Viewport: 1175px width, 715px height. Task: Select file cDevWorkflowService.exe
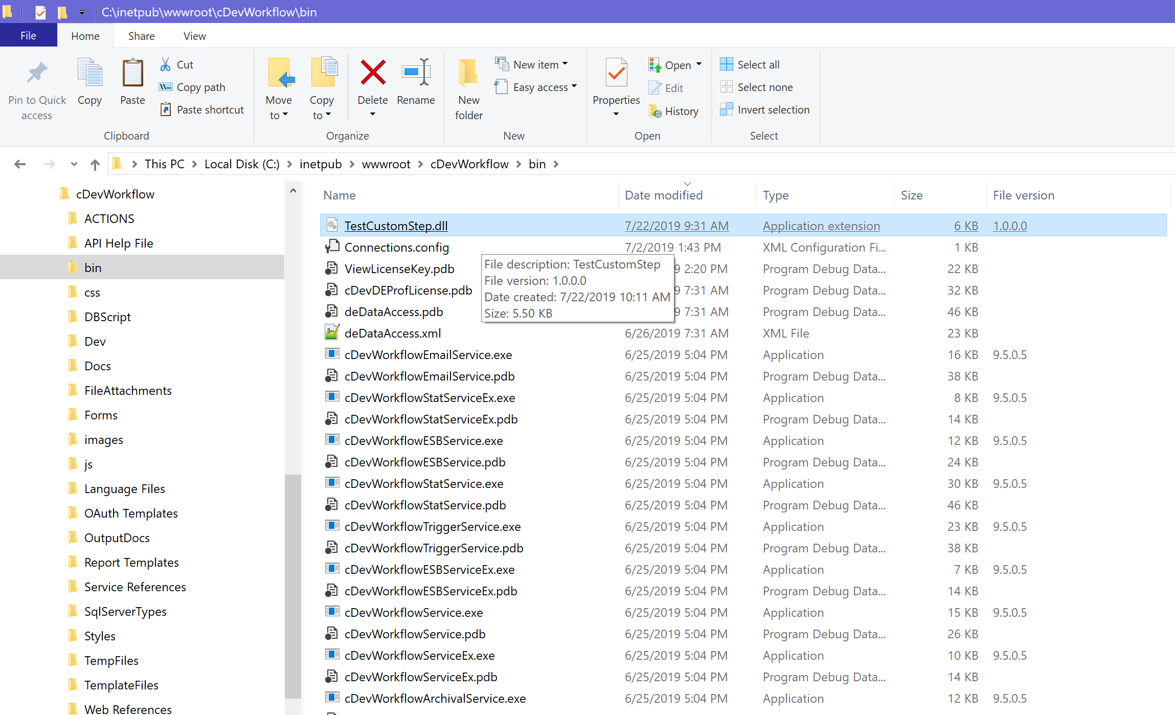click(414, 612)
